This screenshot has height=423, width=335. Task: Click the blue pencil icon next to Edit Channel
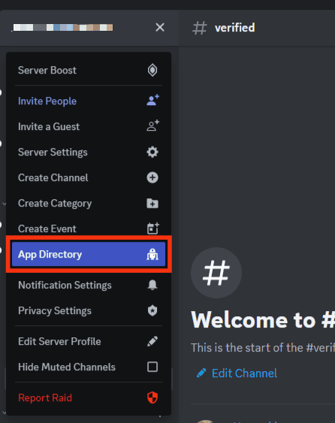201,373
